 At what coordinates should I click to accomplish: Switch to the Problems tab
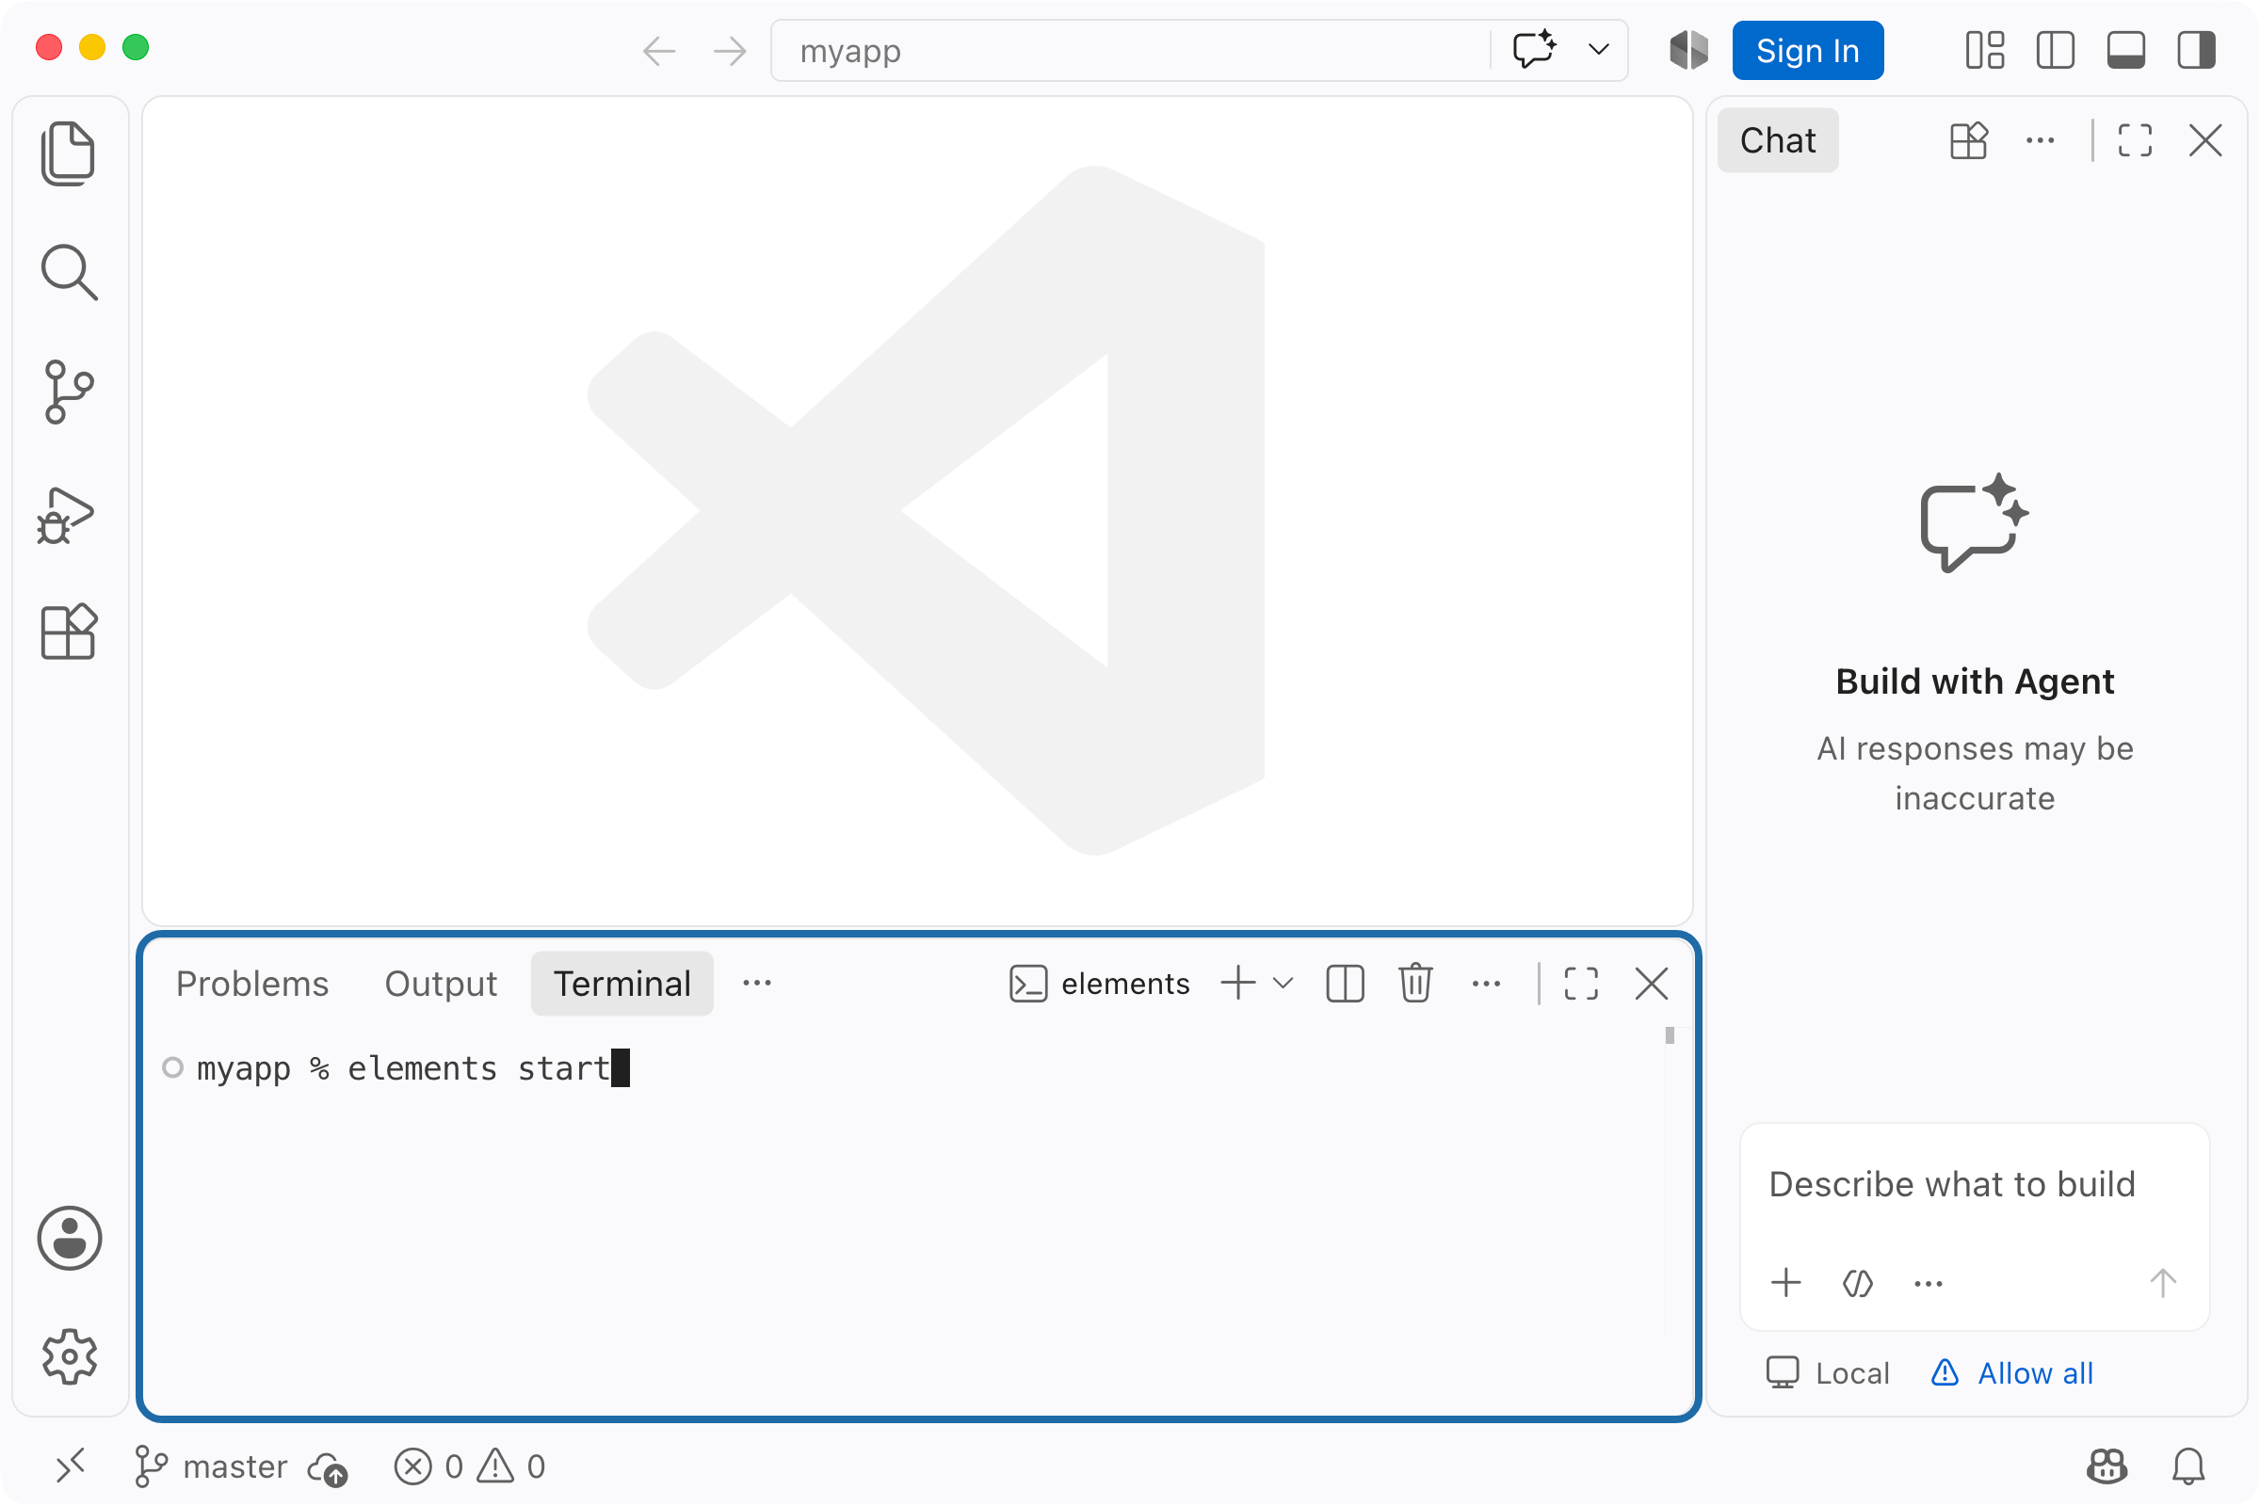click(252, 984)
